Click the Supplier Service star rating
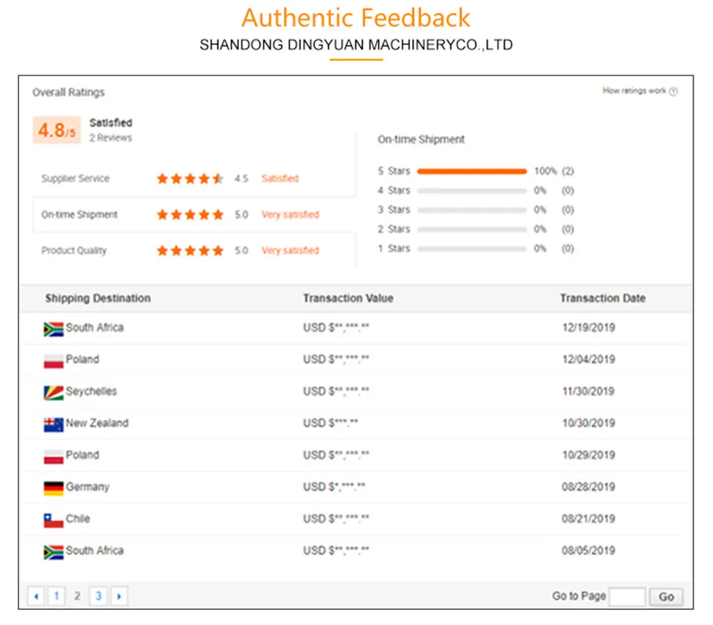Viewport: 713px width, 625px height. (x=190, y=179)
